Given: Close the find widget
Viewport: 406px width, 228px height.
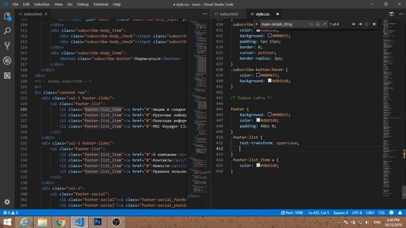Looking at the screenshot, I should coord(374,24).
